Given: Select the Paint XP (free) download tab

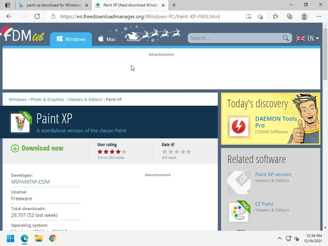Looking at the screenshot, I should point(130,5).
